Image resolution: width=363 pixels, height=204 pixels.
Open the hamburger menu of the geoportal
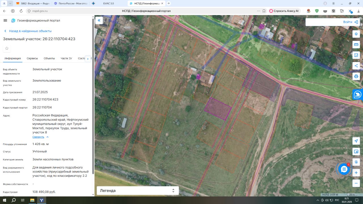click(x=5, y=20)
